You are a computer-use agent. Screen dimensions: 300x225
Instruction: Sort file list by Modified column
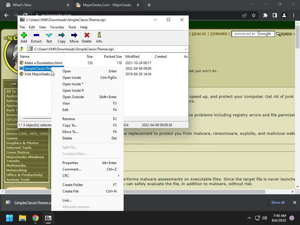pos(138,57)
